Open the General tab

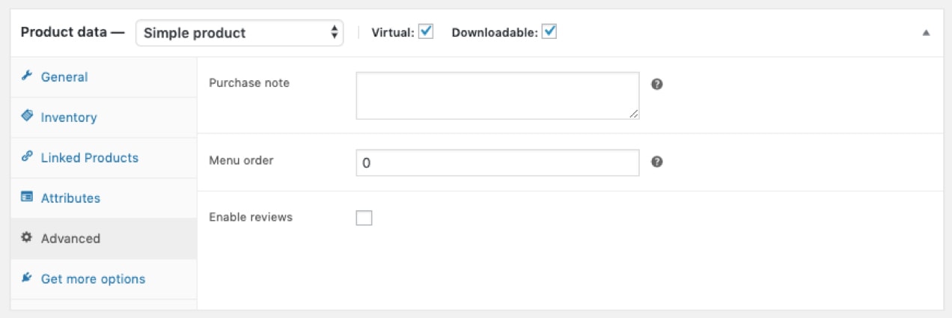64,77
